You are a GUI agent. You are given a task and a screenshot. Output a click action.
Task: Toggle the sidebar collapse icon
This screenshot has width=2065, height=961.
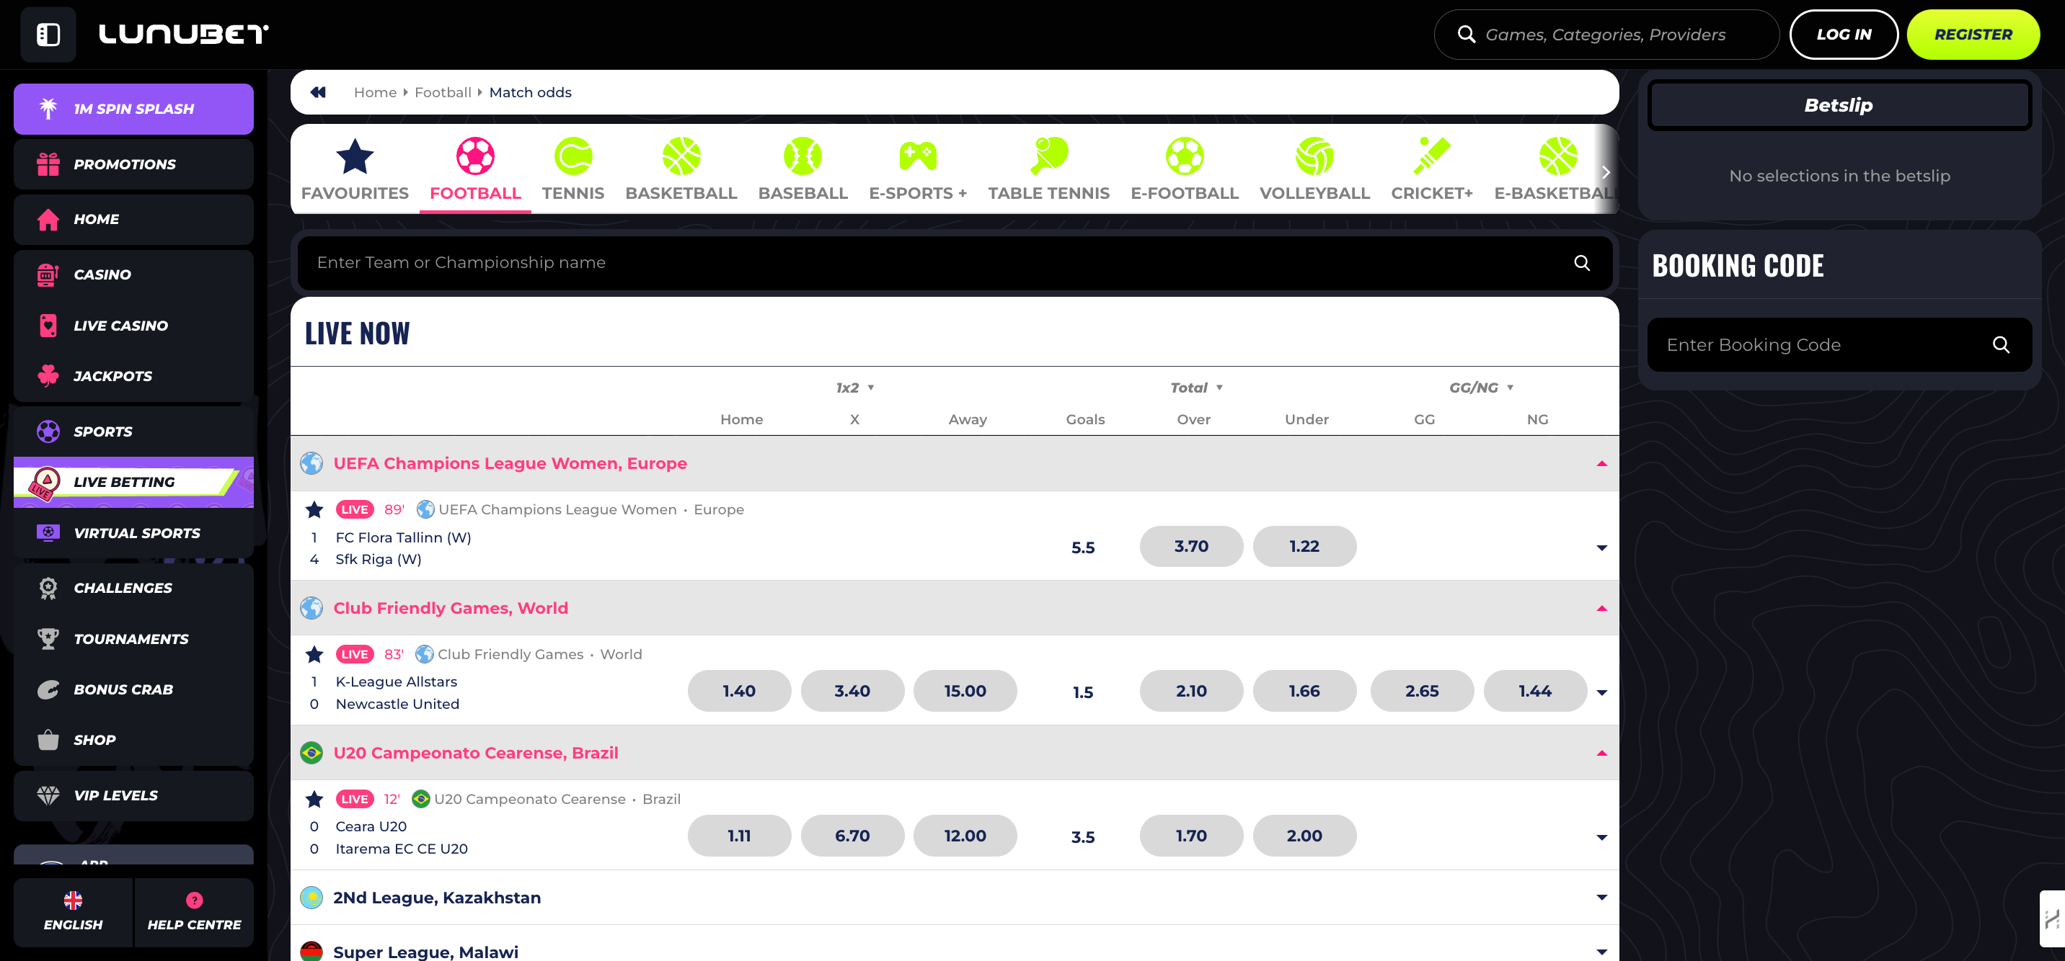click(48, 35)
